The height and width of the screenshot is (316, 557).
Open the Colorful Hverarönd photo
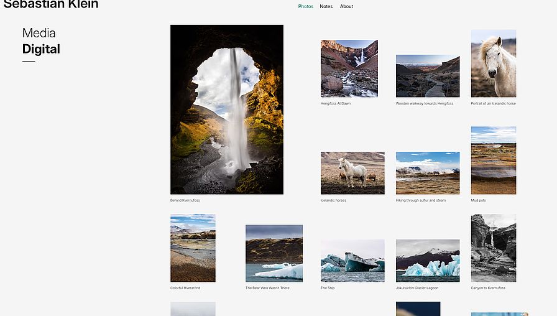coord(193,248)
